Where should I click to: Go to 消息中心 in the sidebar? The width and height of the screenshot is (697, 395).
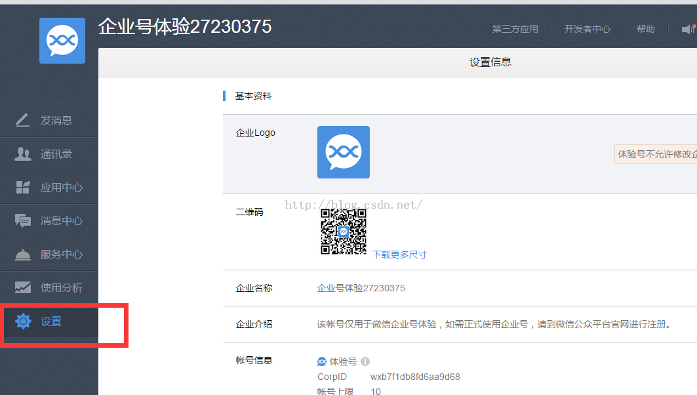click(49, 220)
